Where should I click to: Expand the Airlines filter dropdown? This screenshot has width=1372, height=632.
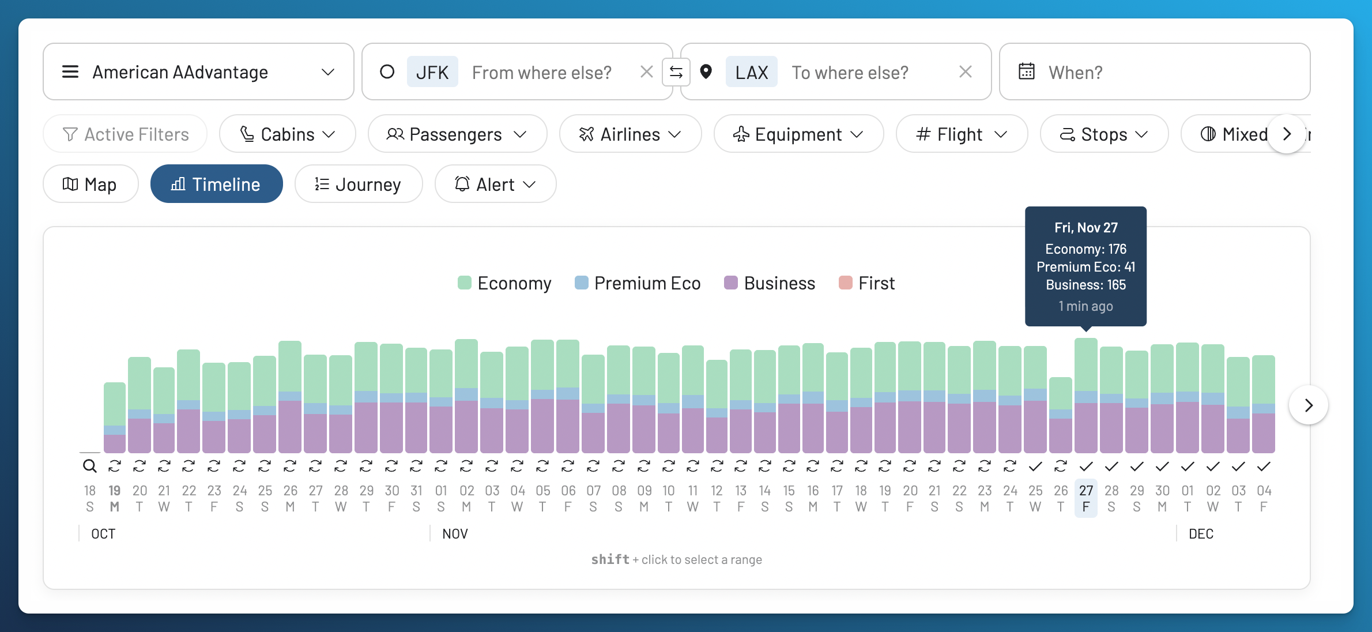[630, 134]
